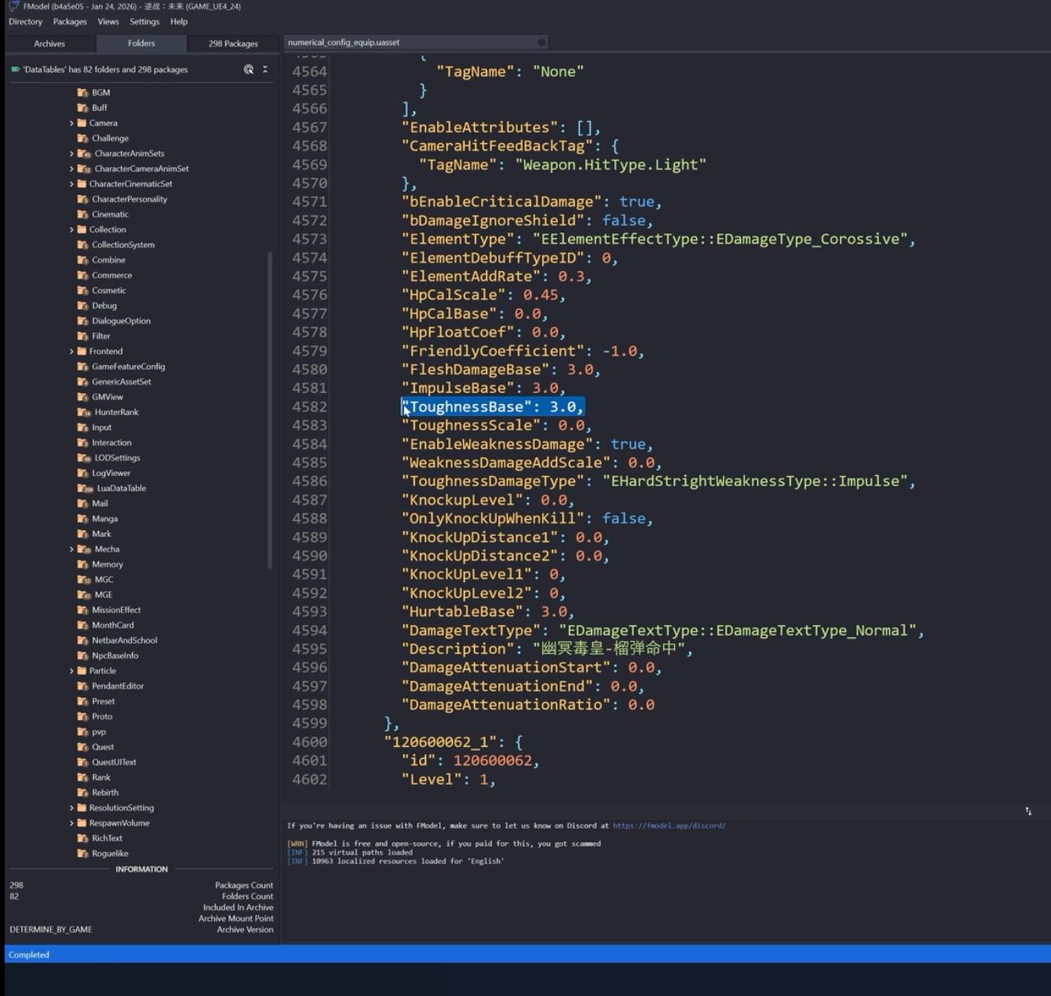The height and width of the screenshot is (996, 1051).
Task: Click the folder tree vertical scrollbar
Action: (x=269, y=409)
